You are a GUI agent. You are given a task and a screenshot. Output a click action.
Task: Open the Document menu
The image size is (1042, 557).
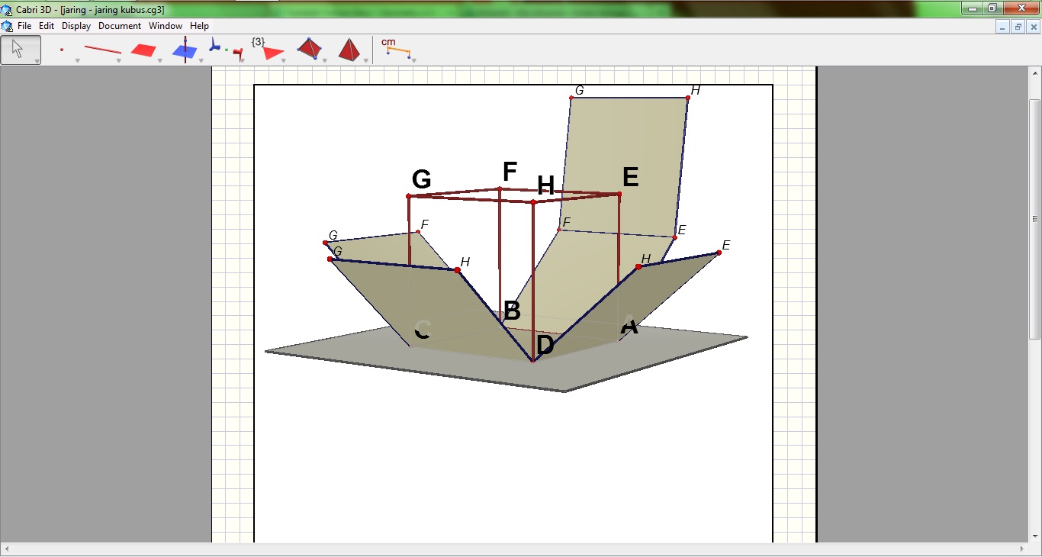(x=119, y=25)
